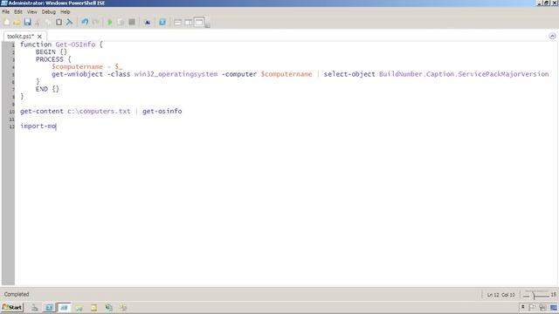Maximize the script pane layout
The width and height of the screenshot is (559, 314).
coord(199,22)
